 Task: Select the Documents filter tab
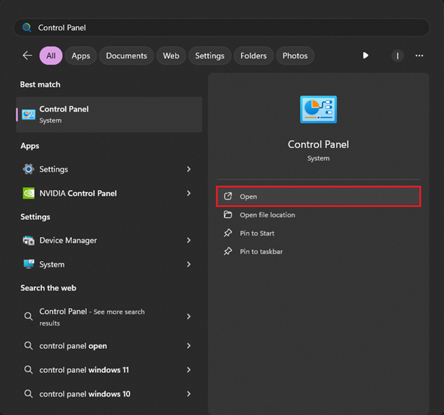click(127, 56)
